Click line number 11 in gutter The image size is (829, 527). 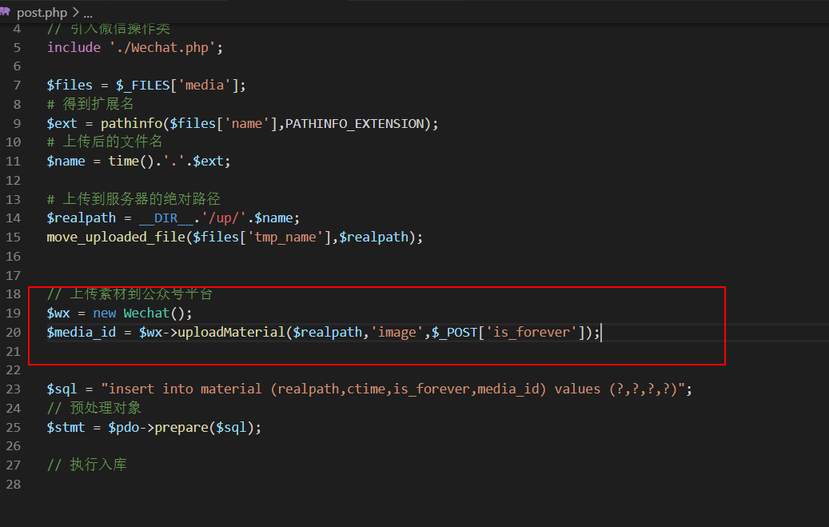[14, 161]
